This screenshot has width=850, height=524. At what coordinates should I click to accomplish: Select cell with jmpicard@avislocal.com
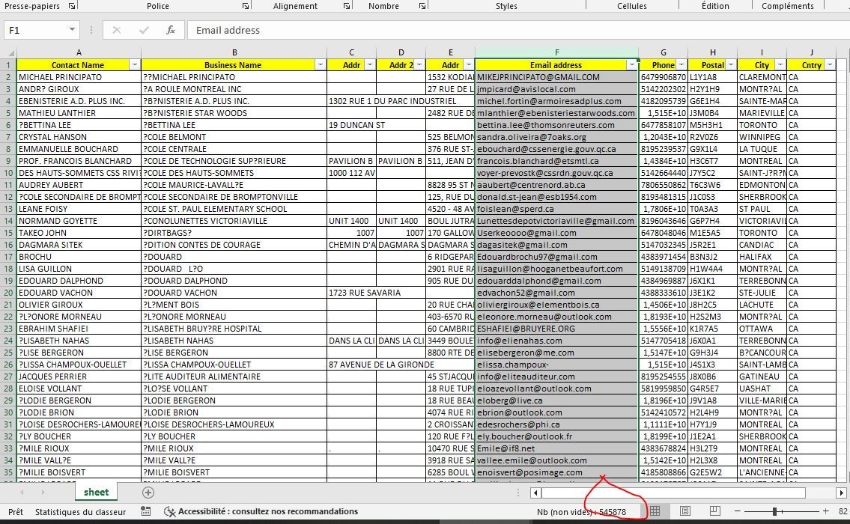tap(556, 89)
